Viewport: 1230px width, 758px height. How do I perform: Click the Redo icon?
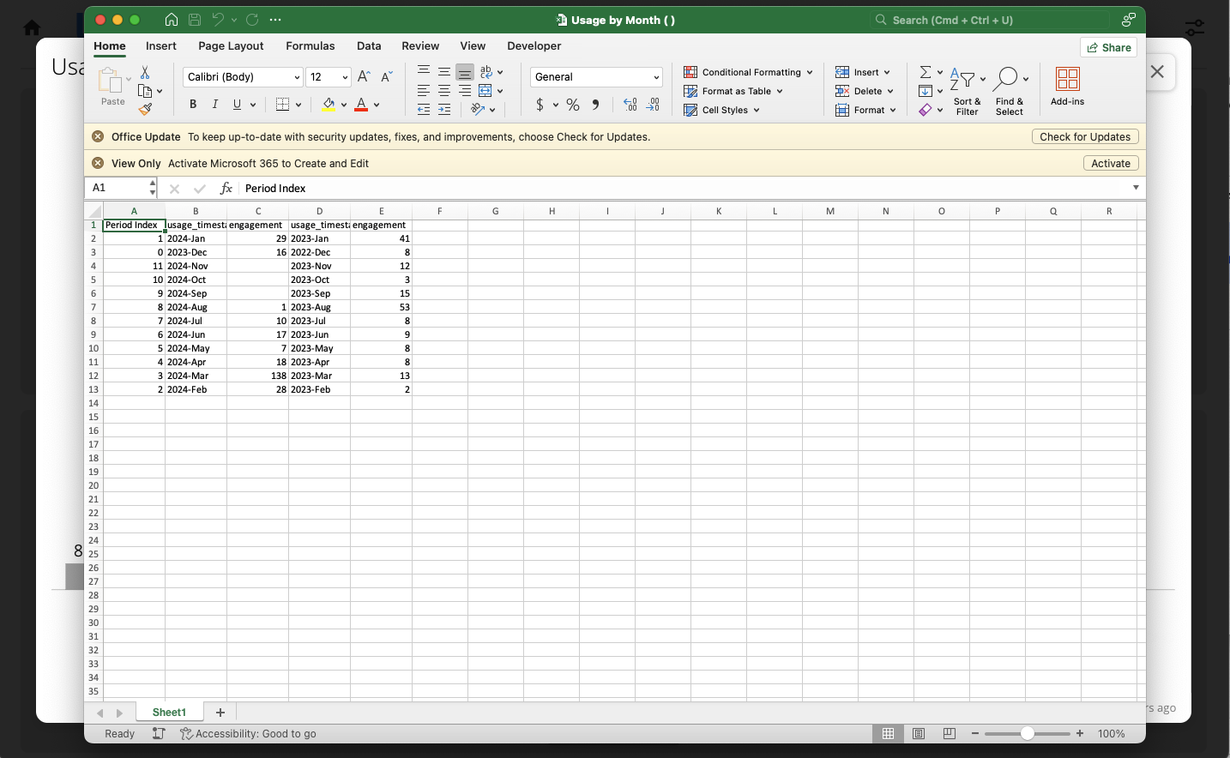click(x=252, y=20)
